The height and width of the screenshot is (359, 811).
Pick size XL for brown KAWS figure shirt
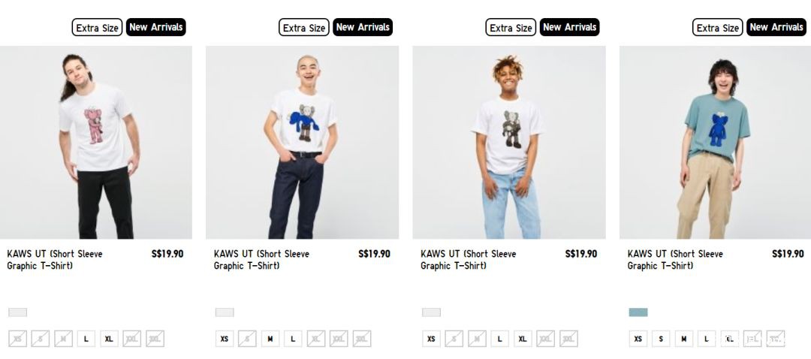[x=523, y=339]
